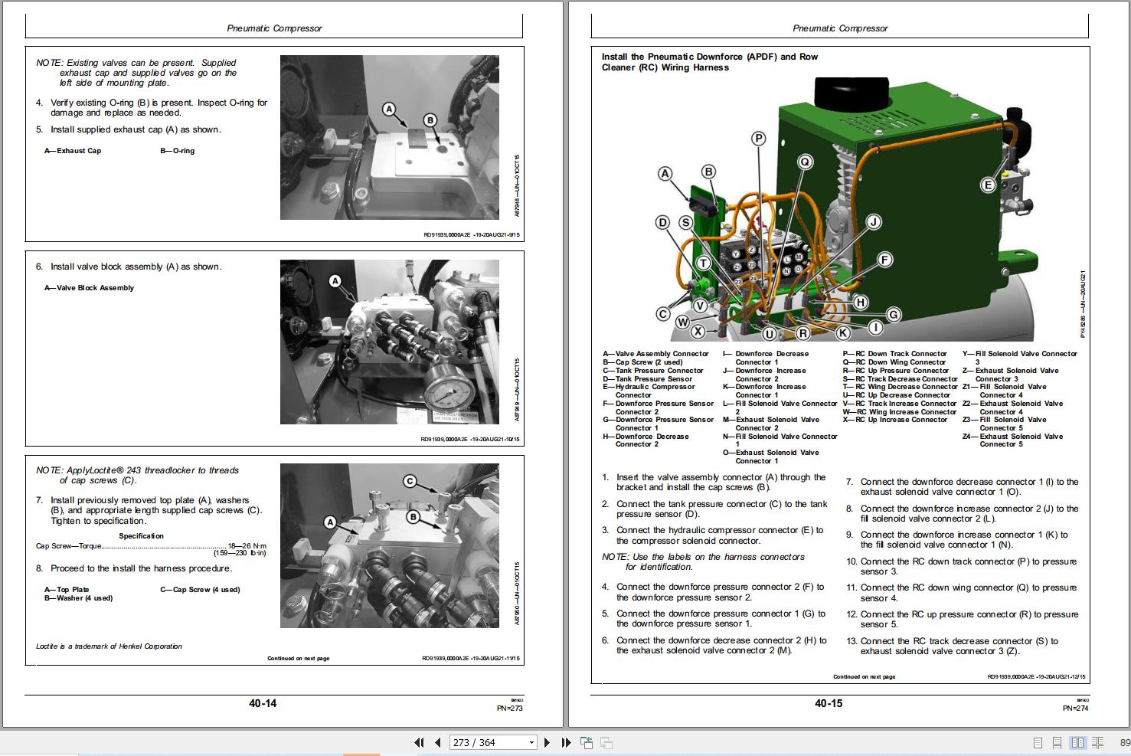Click the "U—RC Up Decrease Connector" legend entry
This screenshot has height=756, width=1131.
[897, 395]
